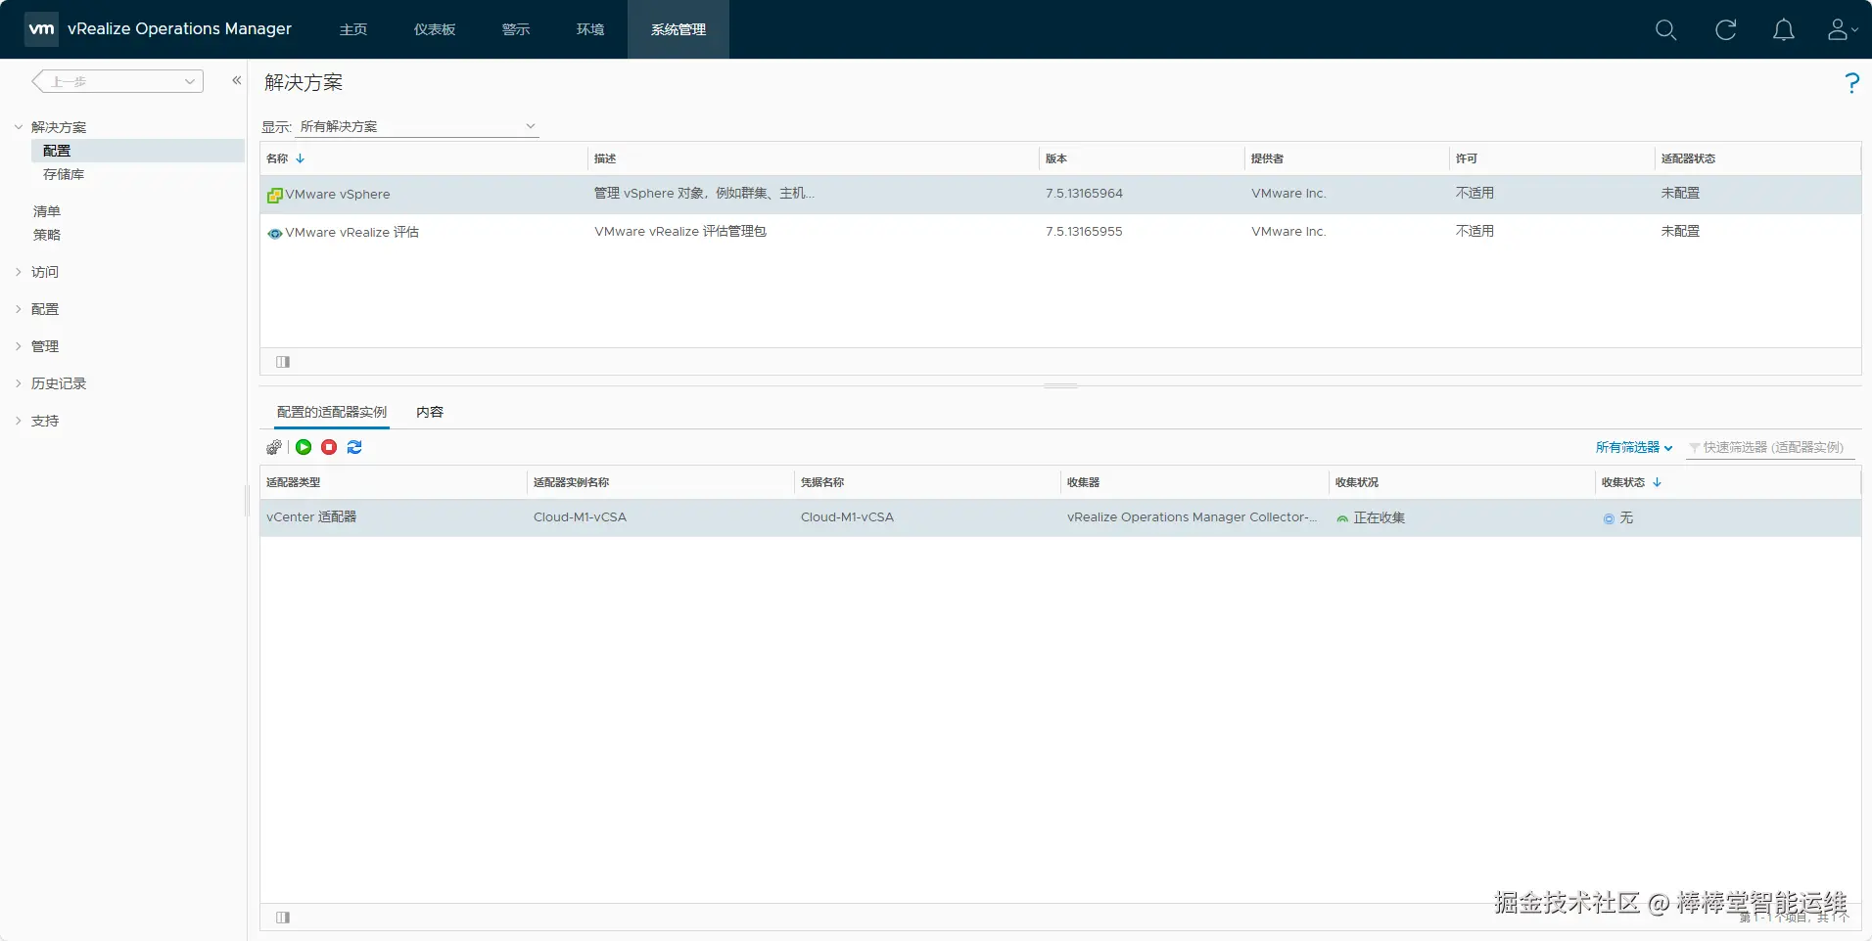1872x941 pixels.
Task: Click the vRealize Operations Manager Collector cell
Action: 1193,517
